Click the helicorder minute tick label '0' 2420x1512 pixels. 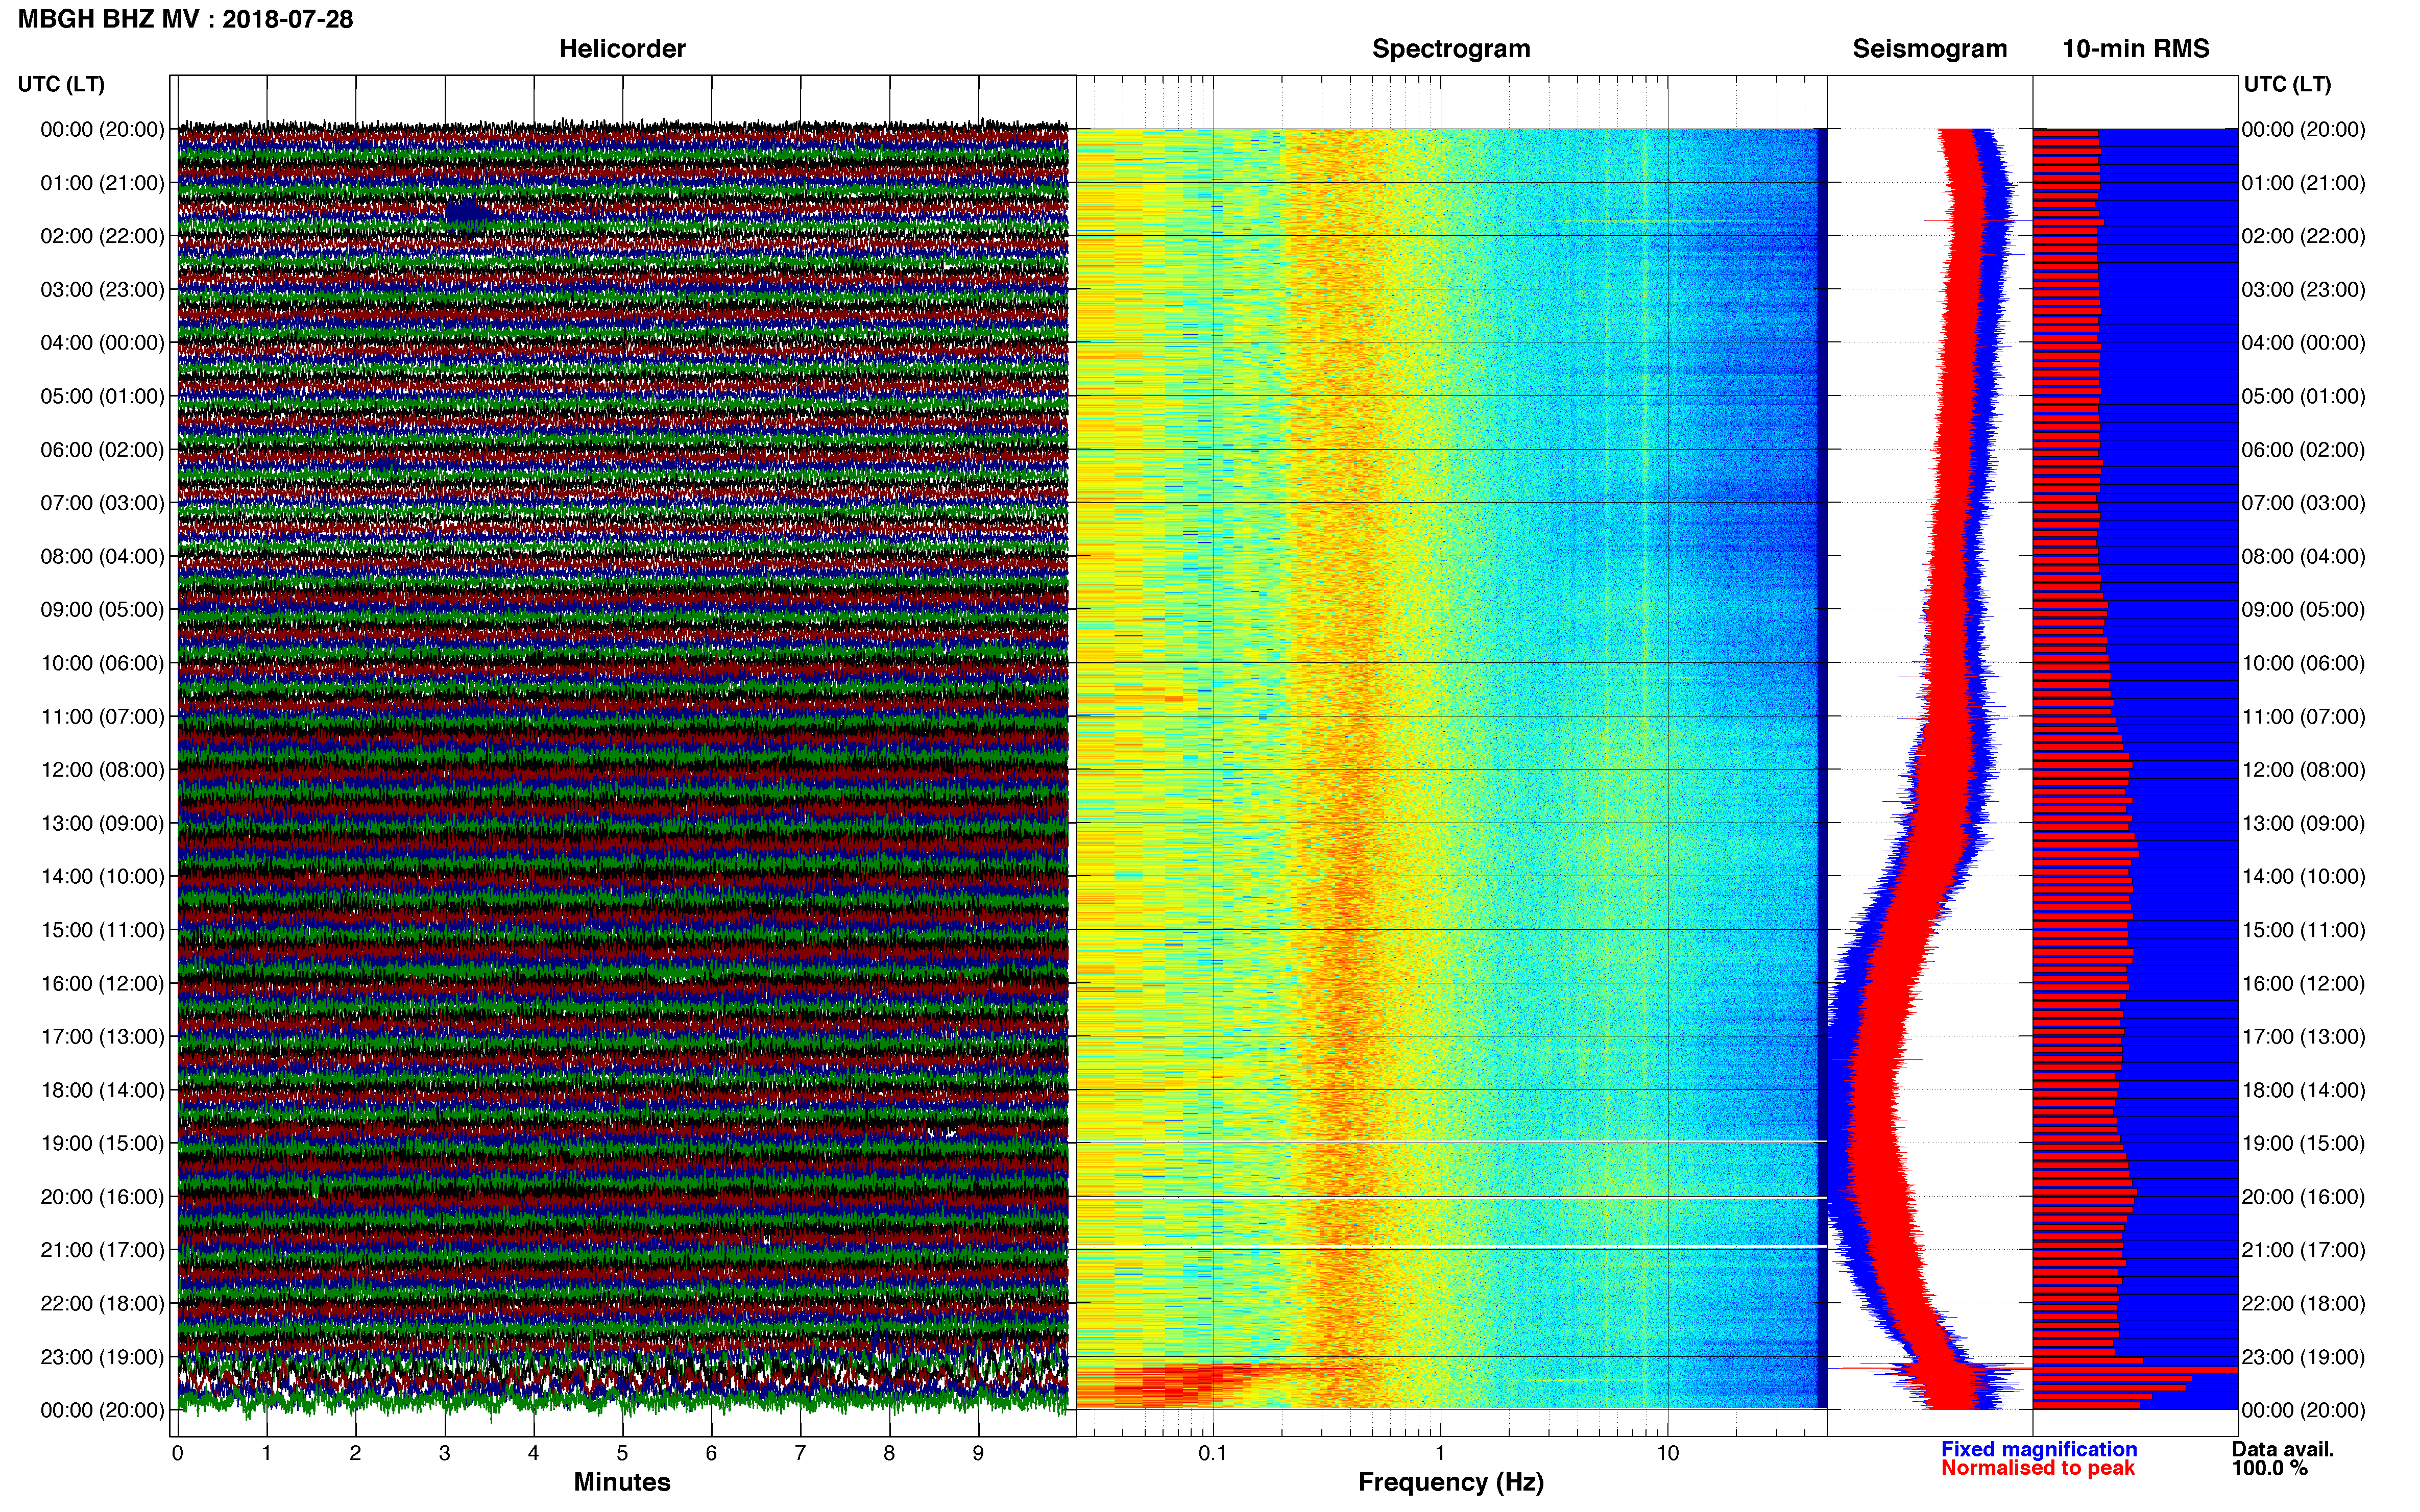(177, 1453)
